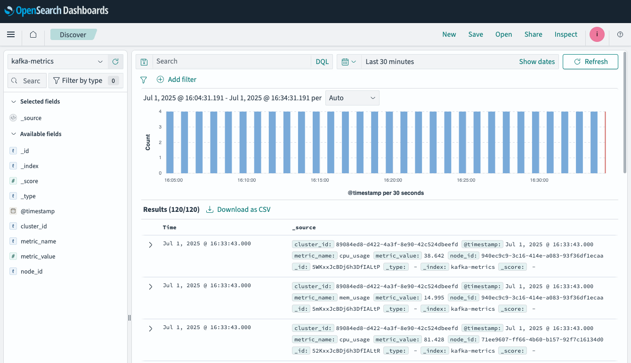Screen dimensions: 631x363
Task: Click Show dates to toggle absolute timestamps
Action: point(537,61)
